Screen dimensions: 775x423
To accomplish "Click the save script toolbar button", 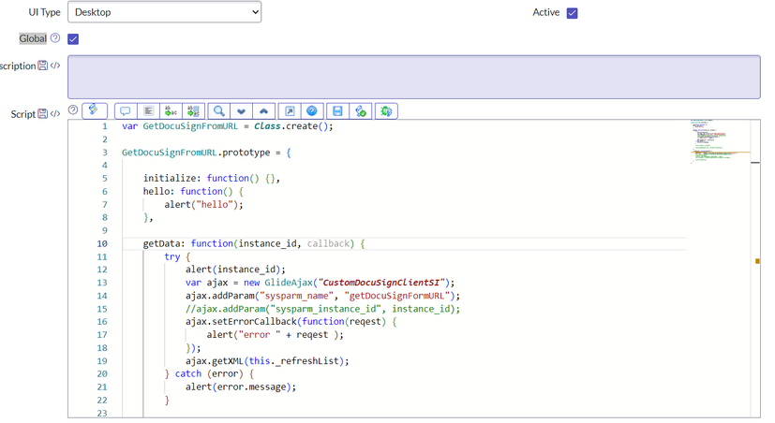I will tap(337, 111).
